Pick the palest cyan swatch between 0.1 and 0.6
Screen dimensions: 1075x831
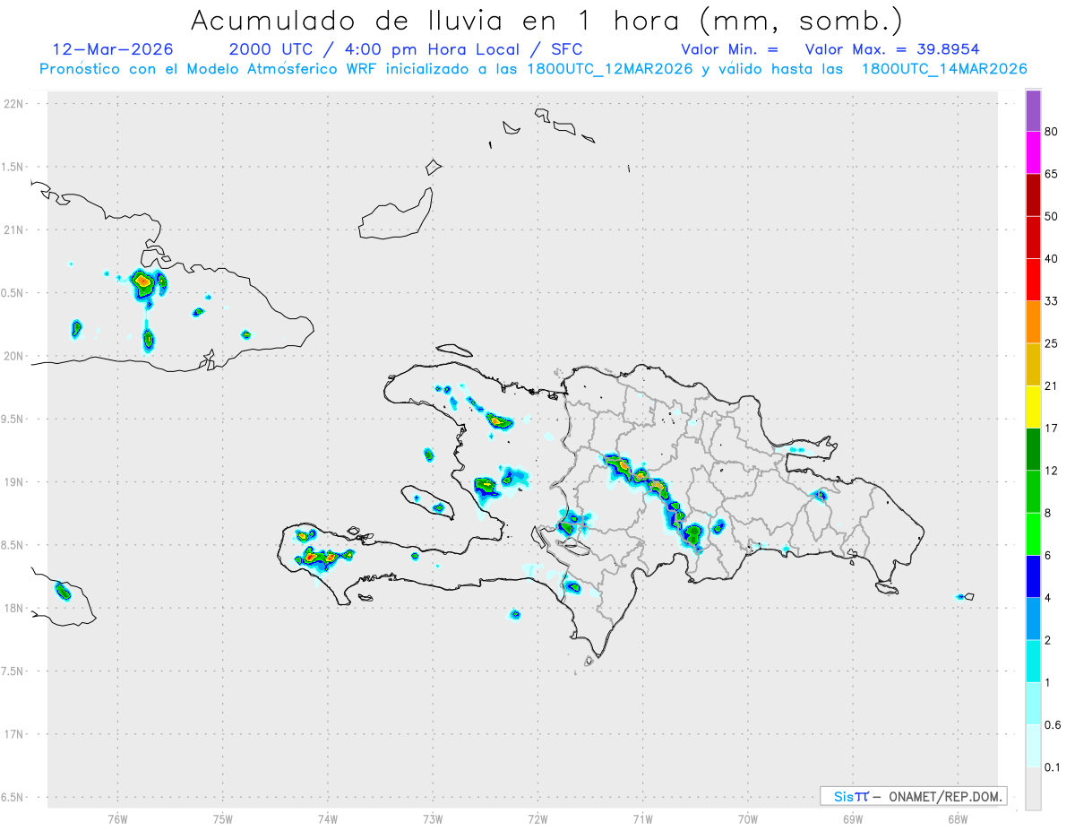click(1033, 745)
